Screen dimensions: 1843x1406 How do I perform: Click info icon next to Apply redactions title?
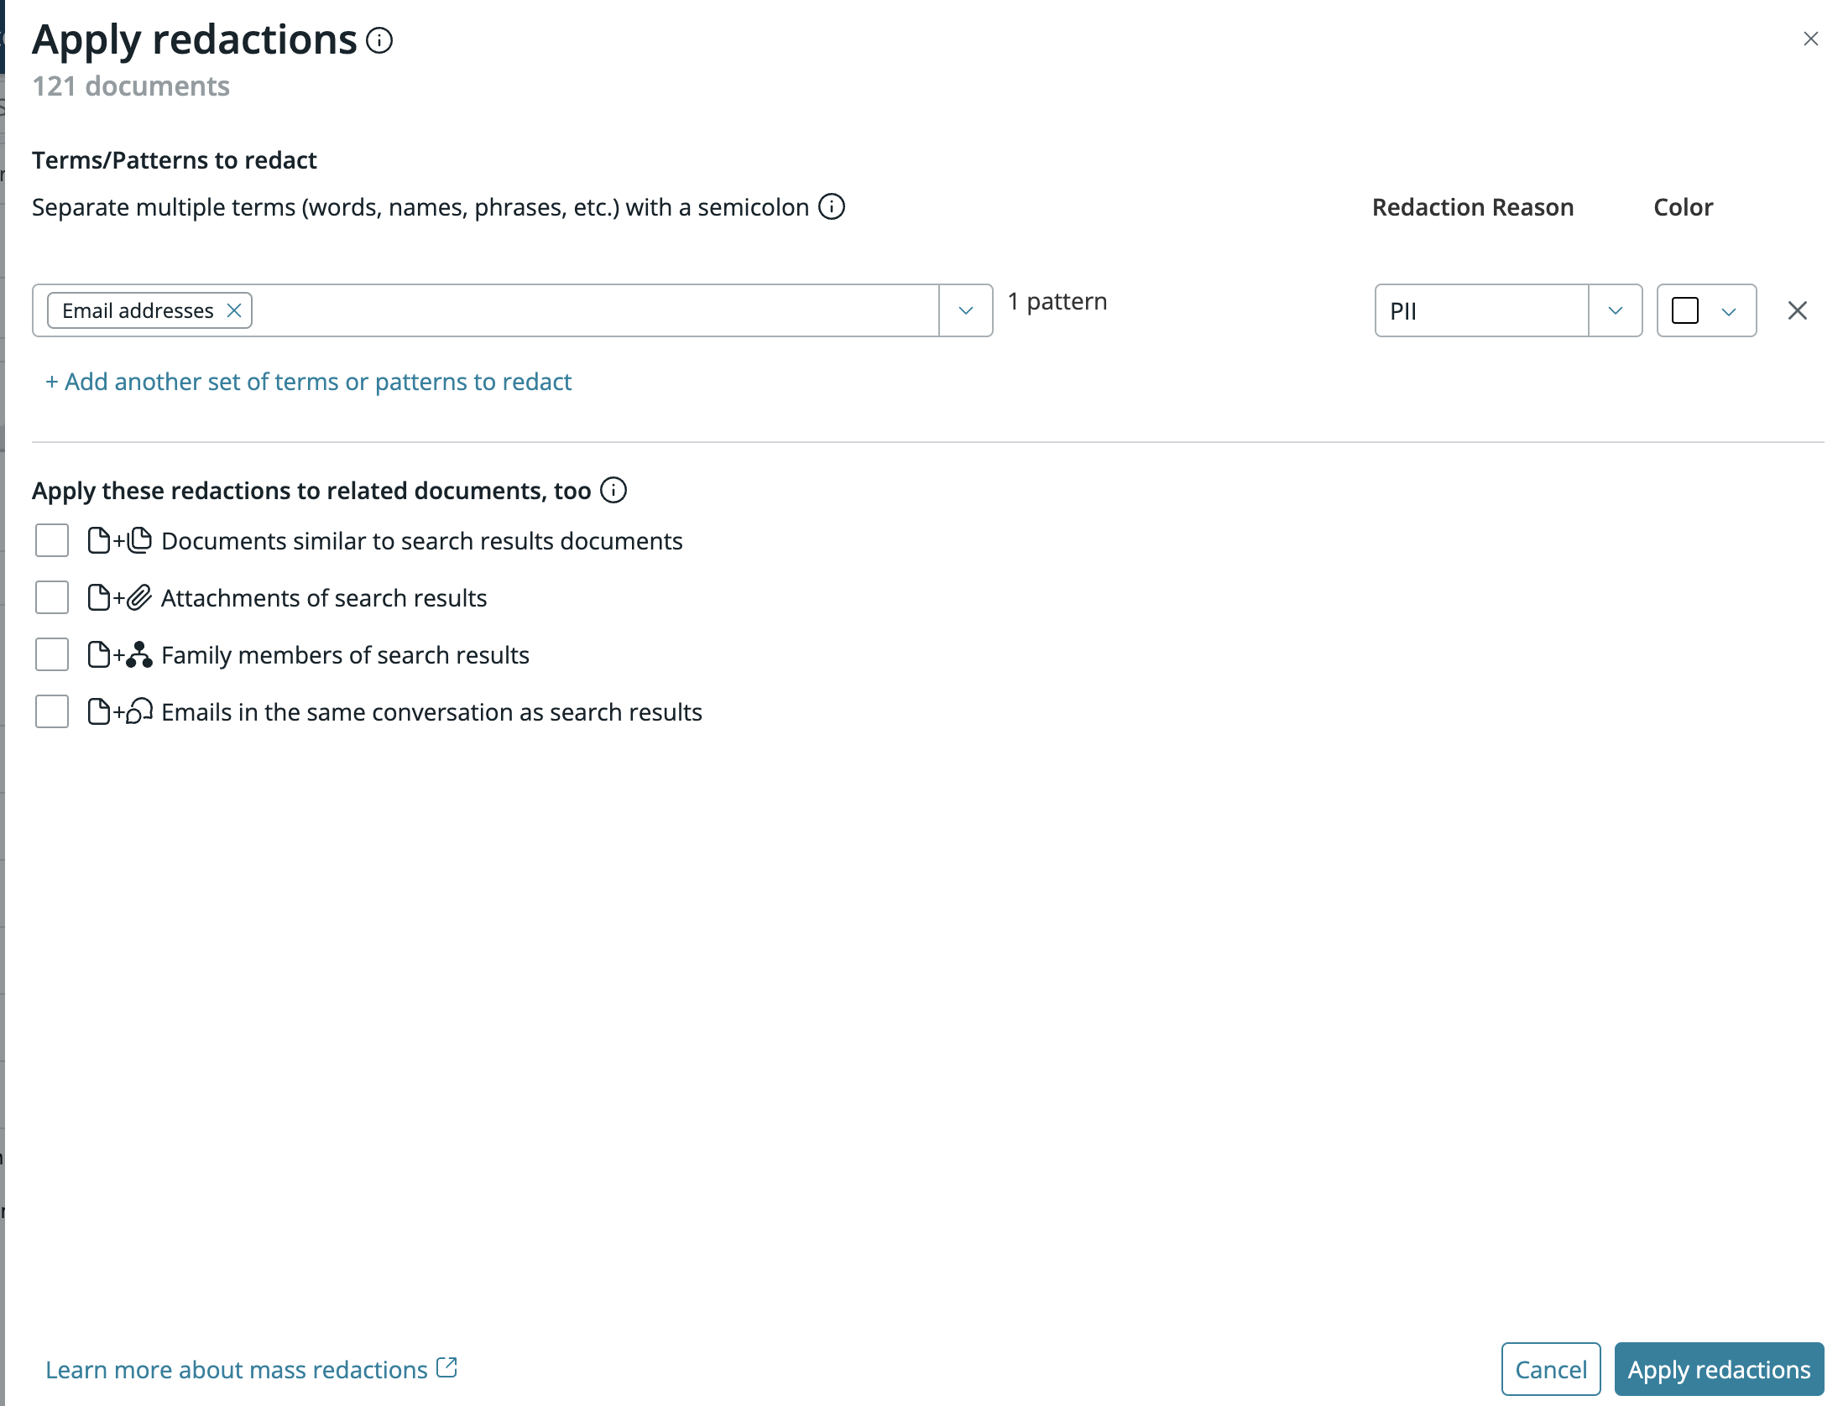tap(379, 40)
